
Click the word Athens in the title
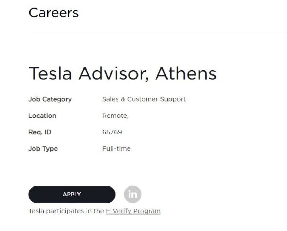186,73
